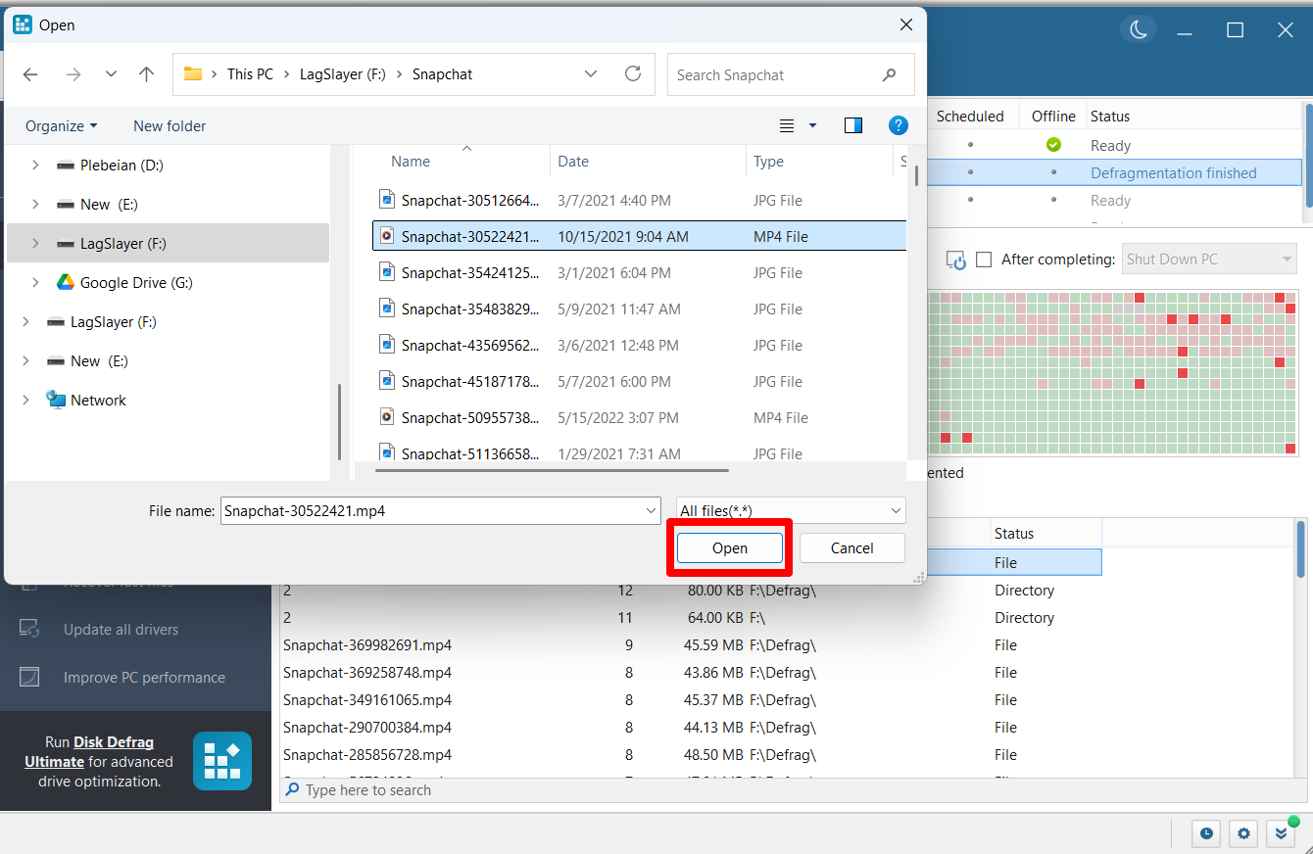The image size is (1313, 854).
Task: Click the Offline column header
Action: click(x=1053, y=117)
